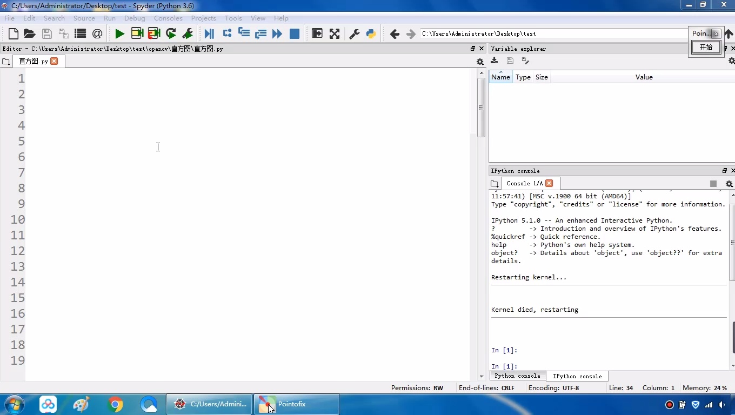This screenshot has height=415, width=735.
Task: Click the Import data icon in Variable explorer
Action: tap(495, 61)
